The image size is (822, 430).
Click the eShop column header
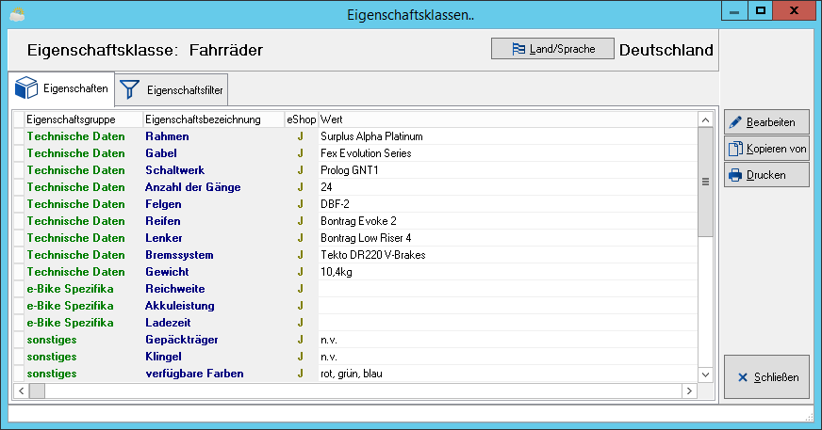pyautogui.click(x=302, y=119)
